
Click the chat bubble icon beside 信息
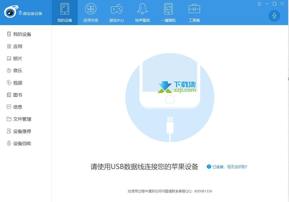[x=9, y=107]
